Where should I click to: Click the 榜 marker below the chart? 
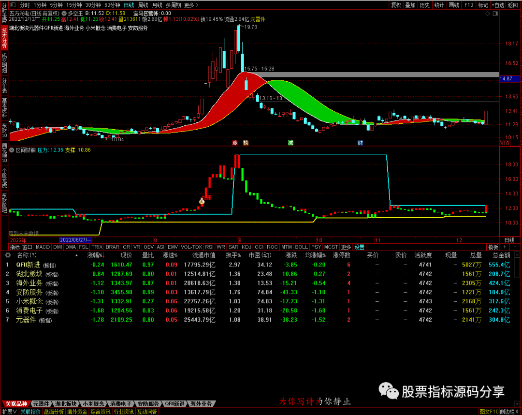[x=246, y=143]
